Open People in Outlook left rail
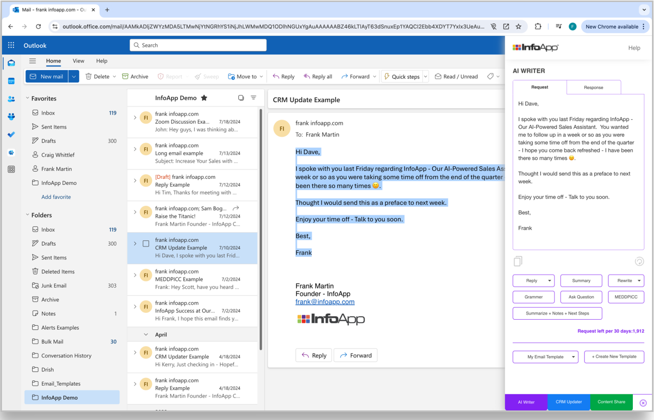The width and height of the screenshot is (654, 420). click(11, 99)
